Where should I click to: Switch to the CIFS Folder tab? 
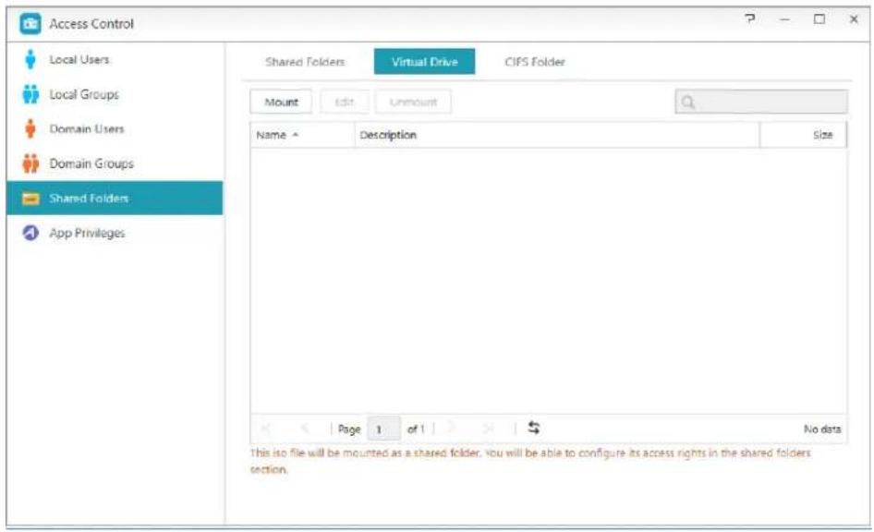pyautogui.click(x=535, y=62)
